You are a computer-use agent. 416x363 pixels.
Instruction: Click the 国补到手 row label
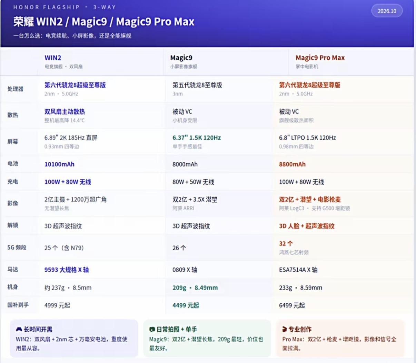point(18,305)
